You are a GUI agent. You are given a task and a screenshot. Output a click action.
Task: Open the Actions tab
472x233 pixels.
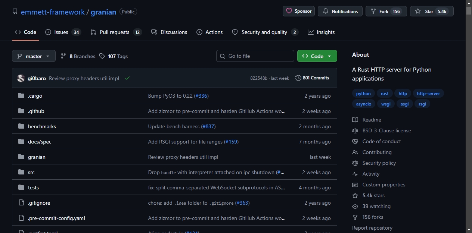pos(209,32)
